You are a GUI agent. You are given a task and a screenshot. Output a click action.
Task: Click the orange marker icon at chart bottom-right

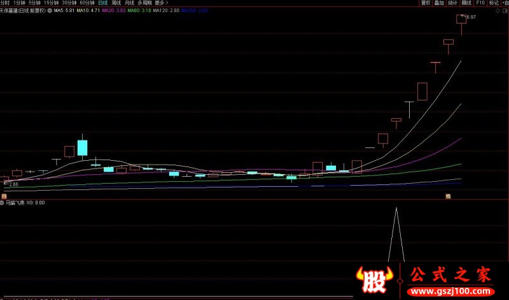click(448, 196)
